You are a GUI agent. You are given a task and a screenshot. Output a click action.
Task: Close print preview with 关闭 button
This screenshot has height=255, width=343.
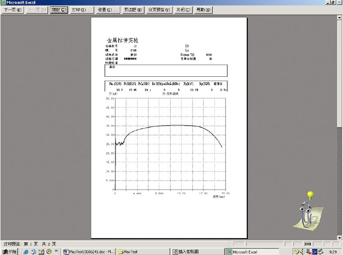tap(183, 10)
